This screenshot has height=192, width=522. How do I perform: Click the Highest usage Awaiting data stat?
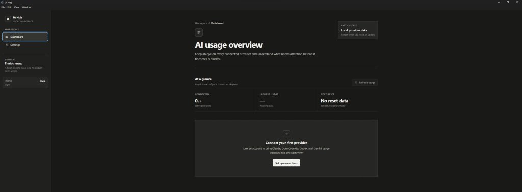pyautogui.click(x=286, y=100)
